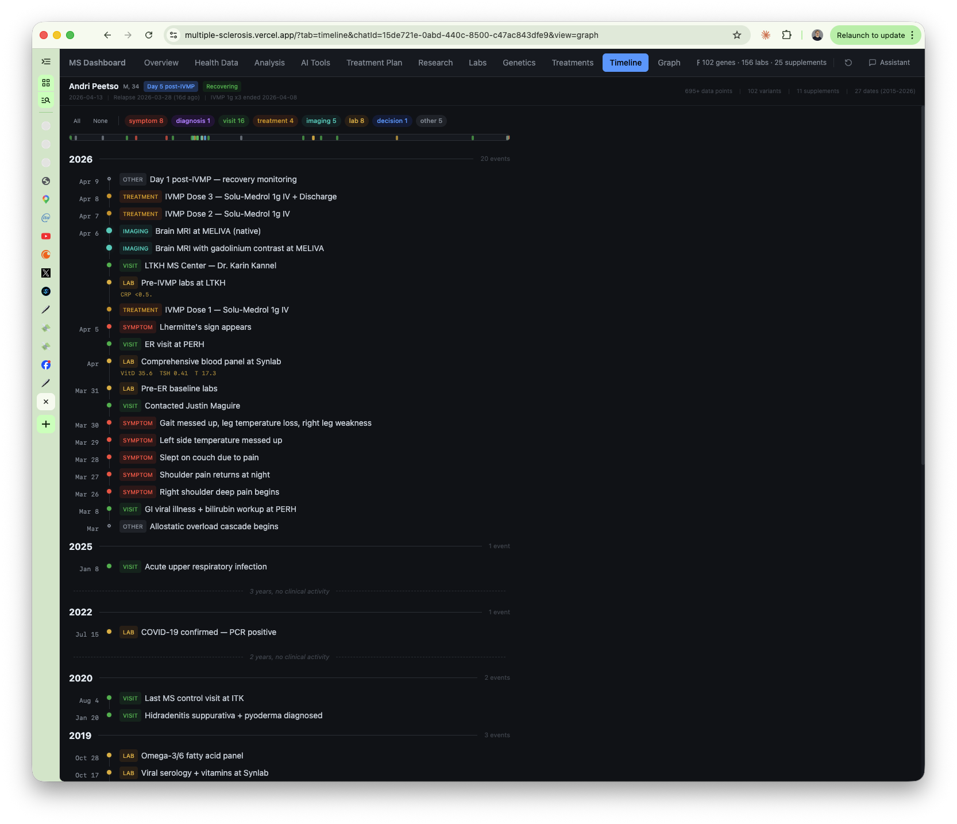Image resolution: width=957 pixels, height=824 pixels.
Task: Open the Google Maps pinned tab
Action: (x=46, y=199)
